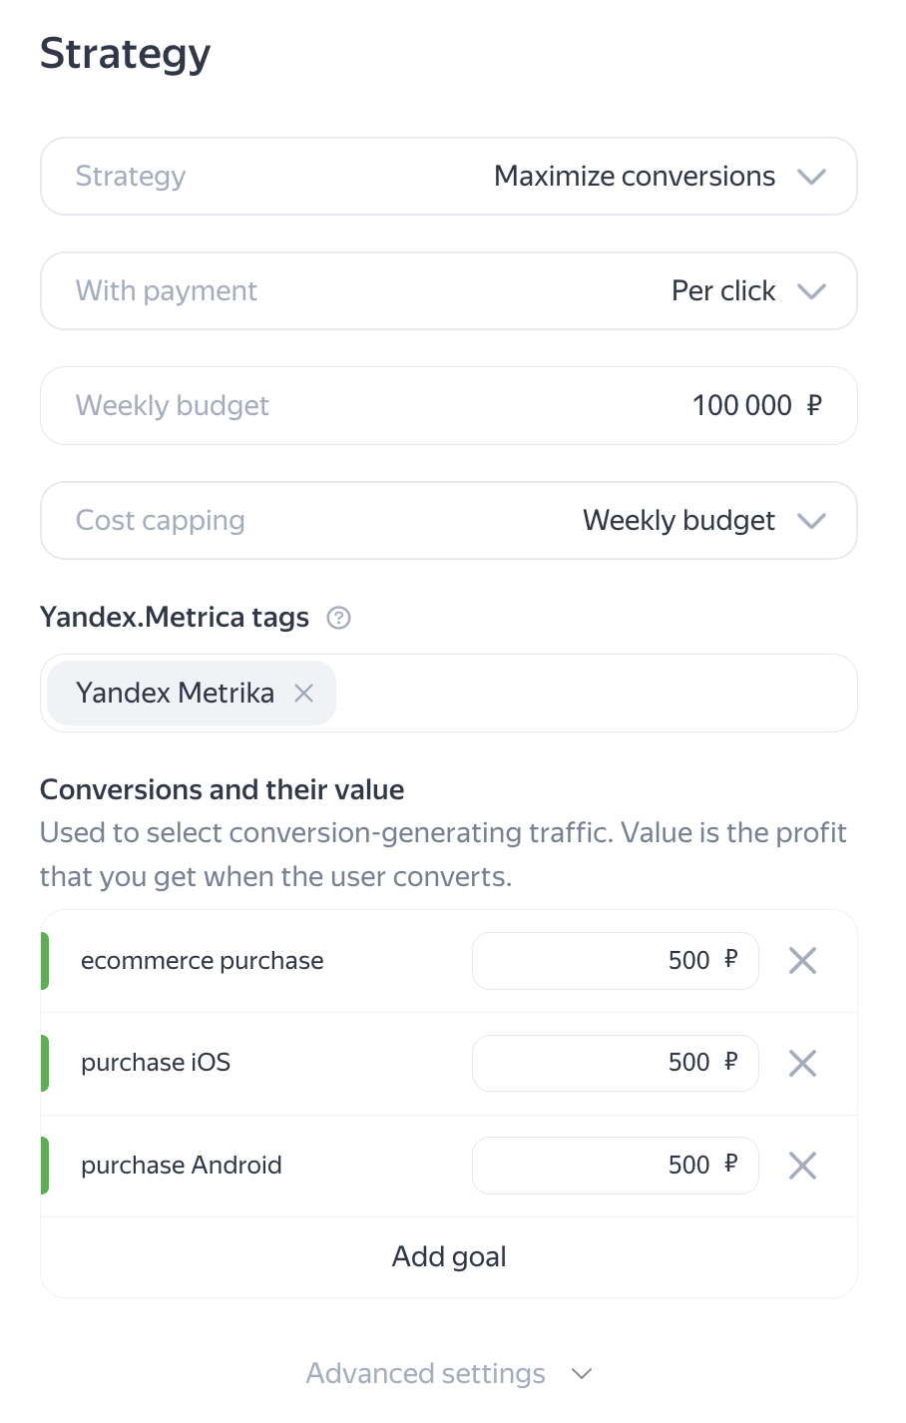This screenshot has width=906, height=1423.
Task: Edit the purchase Android value field
Action: click(614, 1166)
